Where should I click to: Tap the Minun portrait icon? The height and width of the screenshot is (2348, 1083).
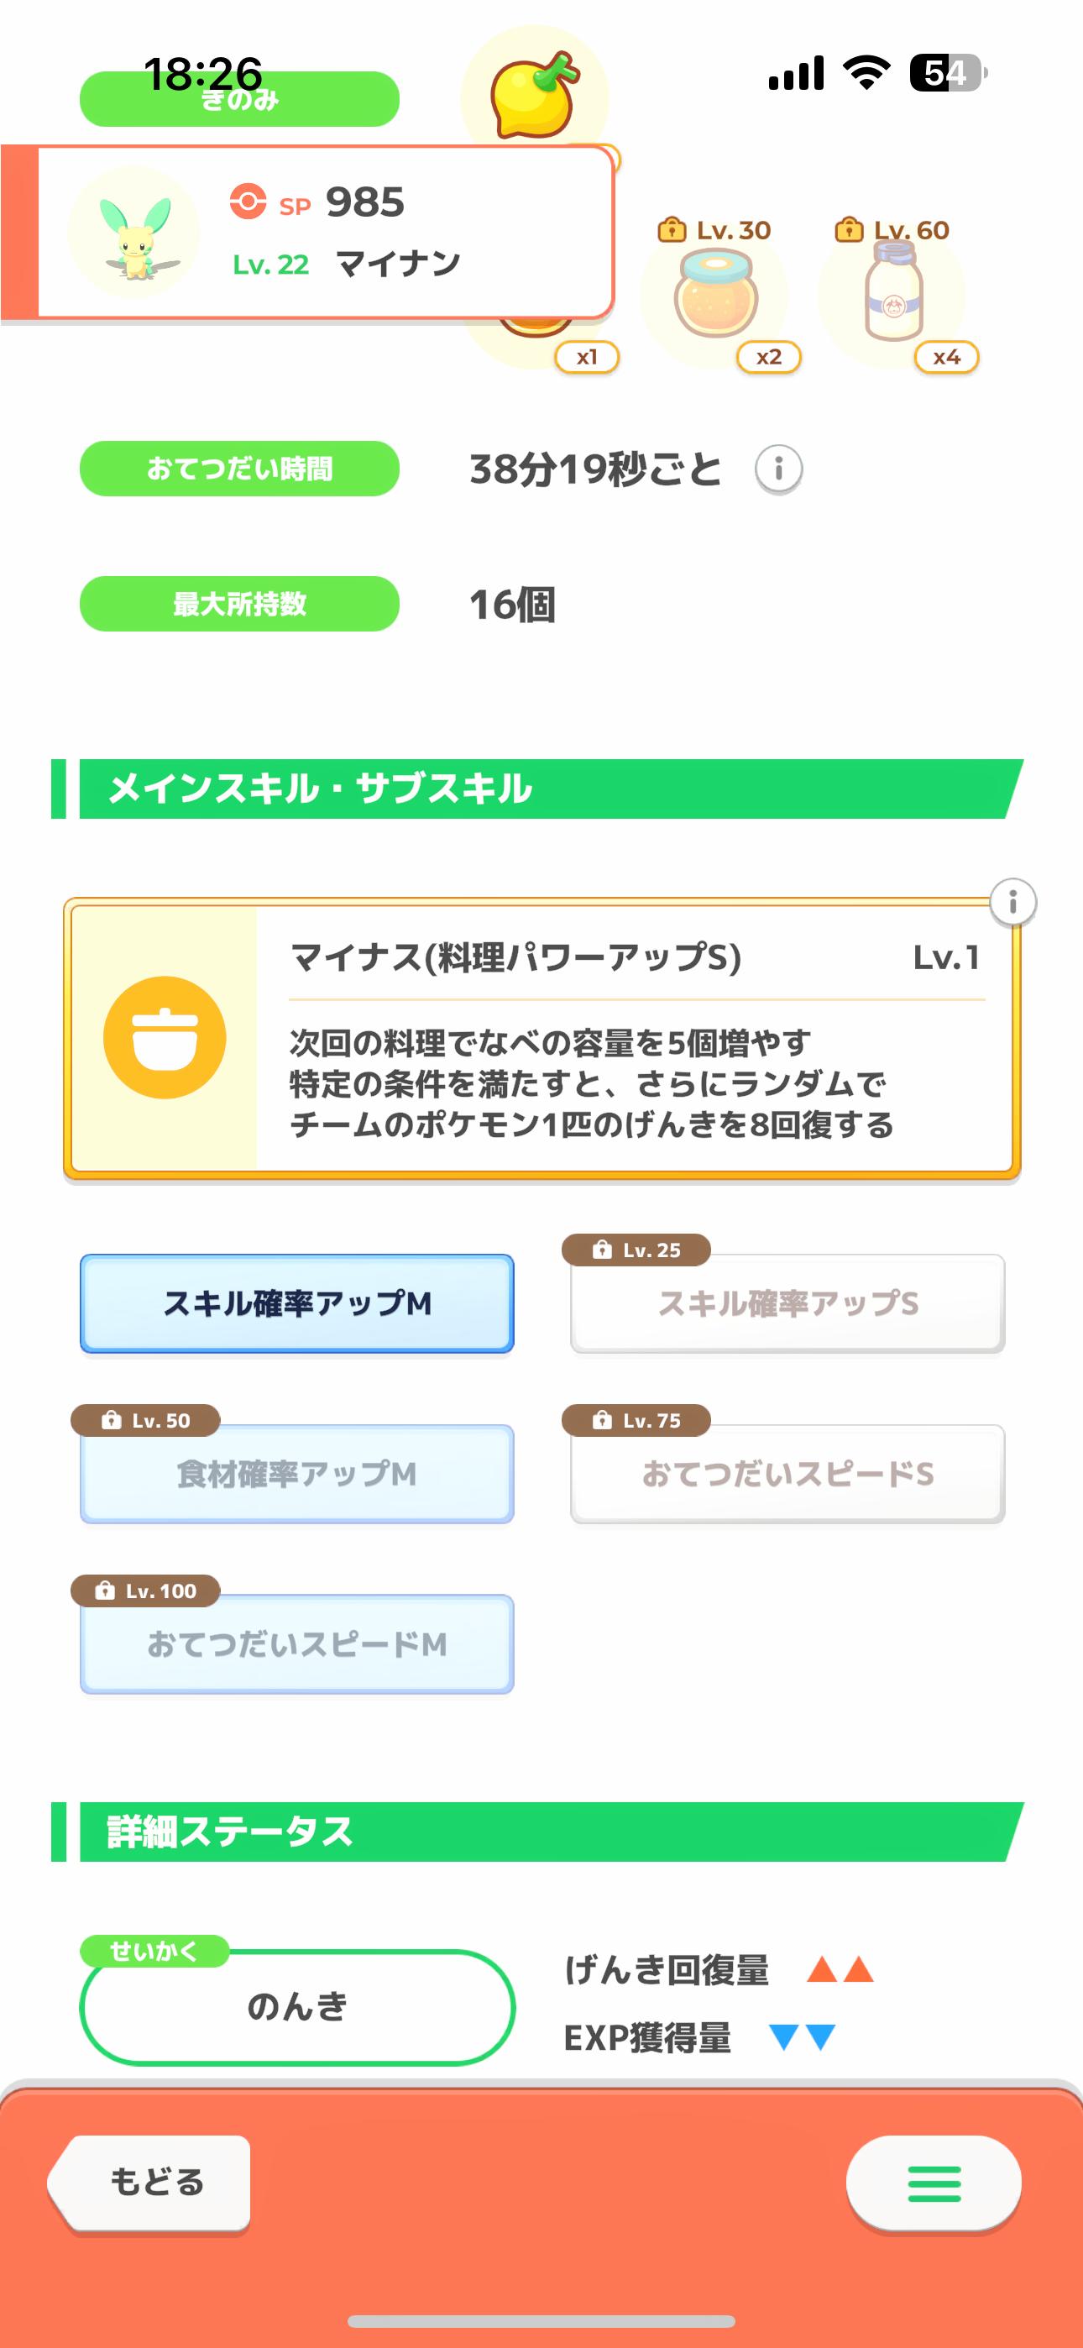(134, 233)
